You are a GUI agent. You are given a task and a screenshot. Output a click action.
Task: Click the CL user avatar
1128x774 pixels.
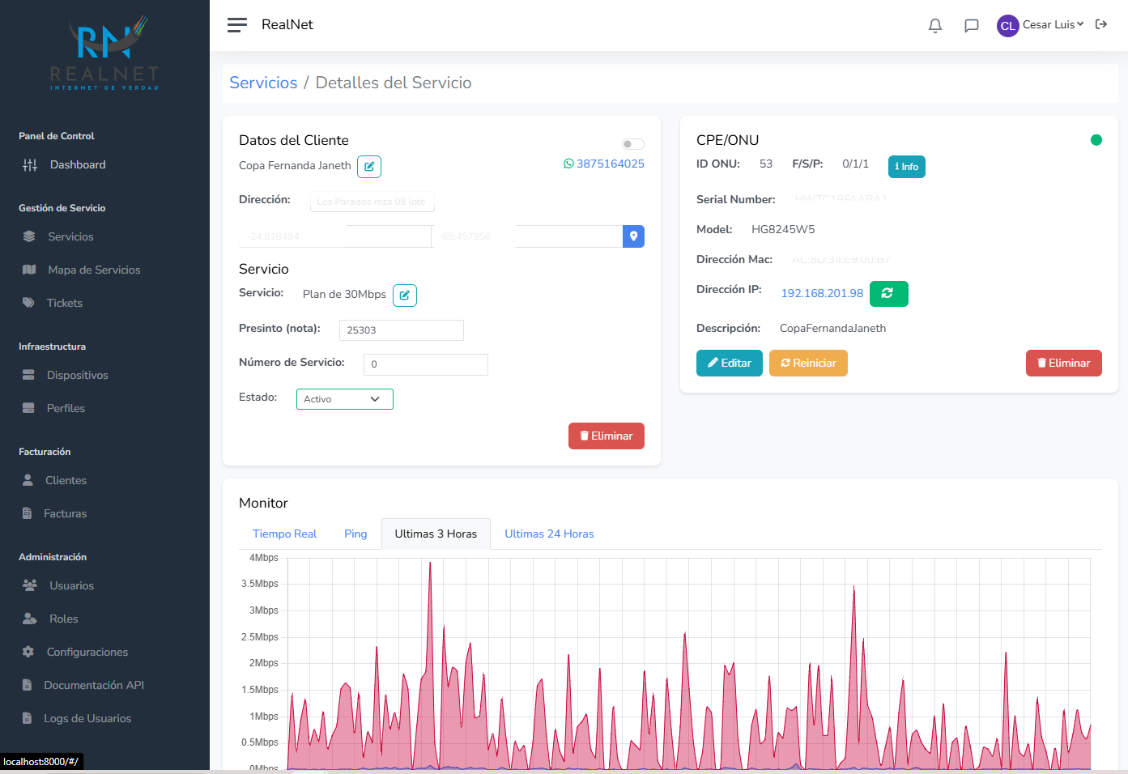click(x=1008, y=25)
